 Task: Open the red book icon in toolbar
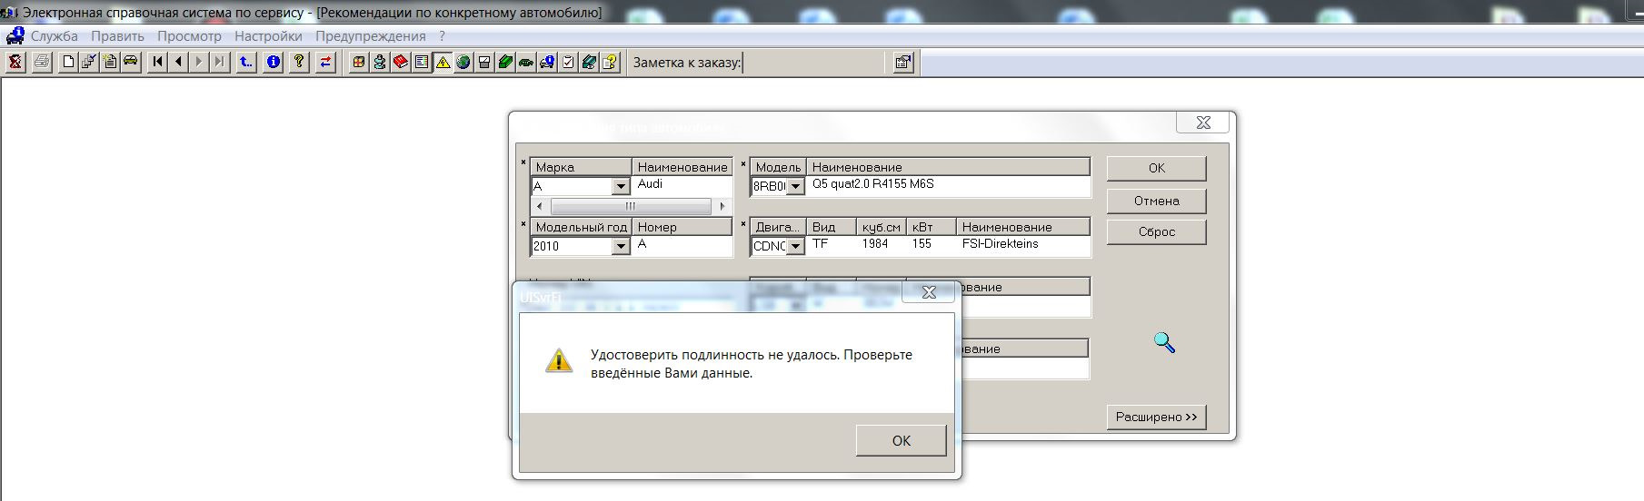click(401, 63)
